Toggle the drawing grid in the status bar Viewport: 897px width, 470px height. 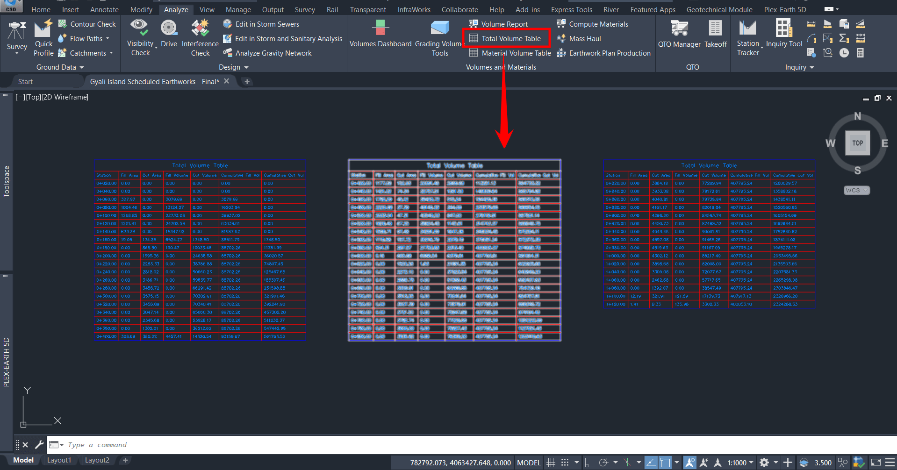click(551, 463)
